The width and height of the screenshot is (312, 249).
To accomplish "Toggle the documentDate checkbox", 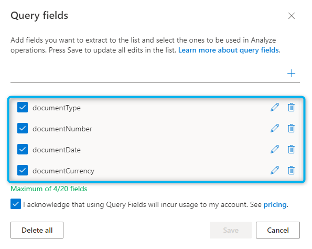I will (23, 149).
